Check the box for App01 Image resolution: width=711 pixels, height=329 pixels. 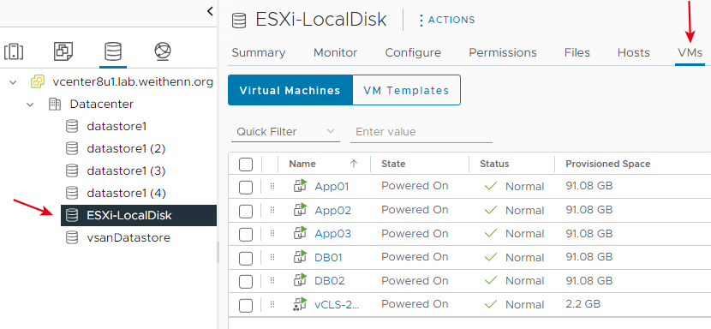click(x=245, y=187)
